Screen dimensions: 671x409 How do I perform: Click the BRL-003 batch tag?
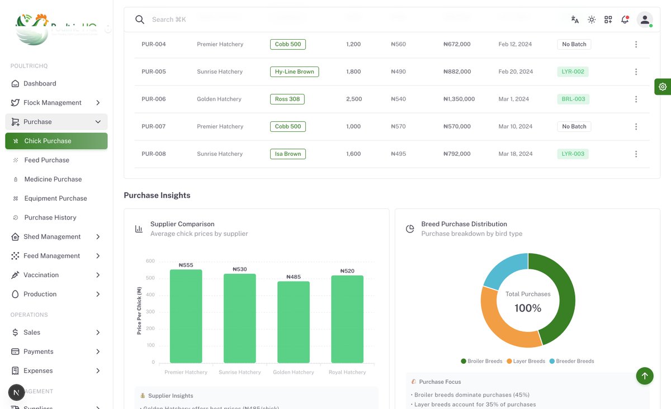click(573, 99)
